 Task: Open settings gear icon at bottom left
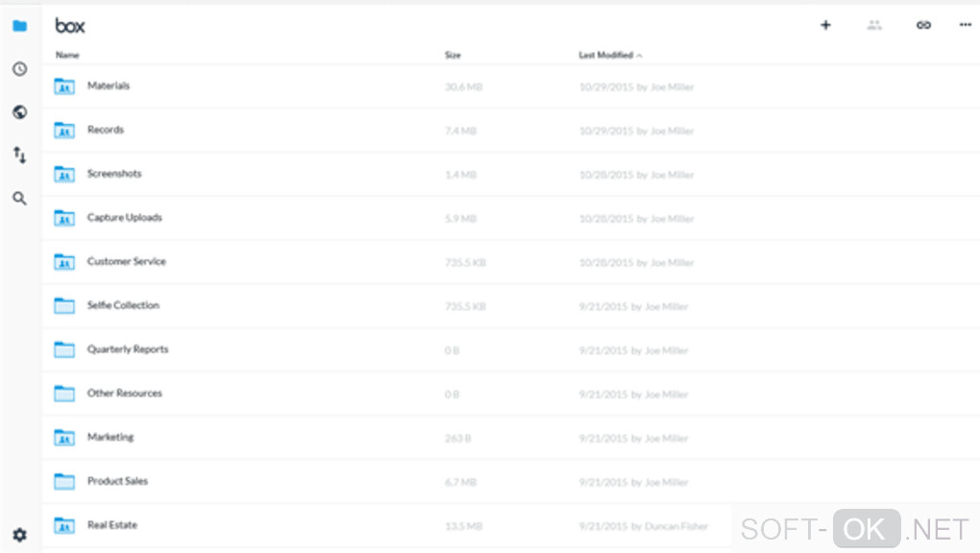pyautogui.click(x=19, y=535)
